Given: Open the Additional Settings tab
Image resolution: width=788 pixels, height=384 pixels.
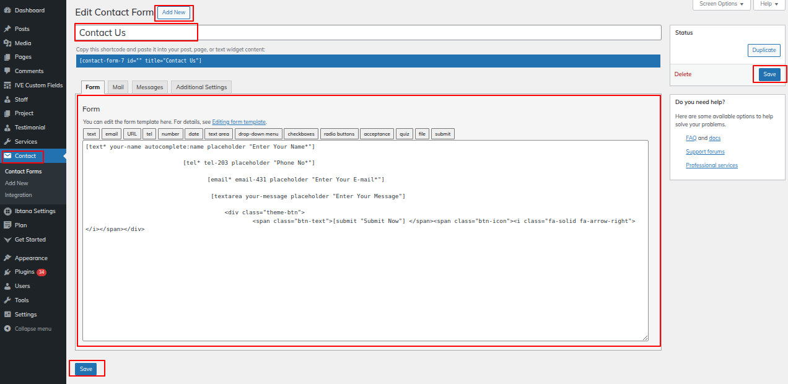Looking at the screenshot, I should coord(201,87).
